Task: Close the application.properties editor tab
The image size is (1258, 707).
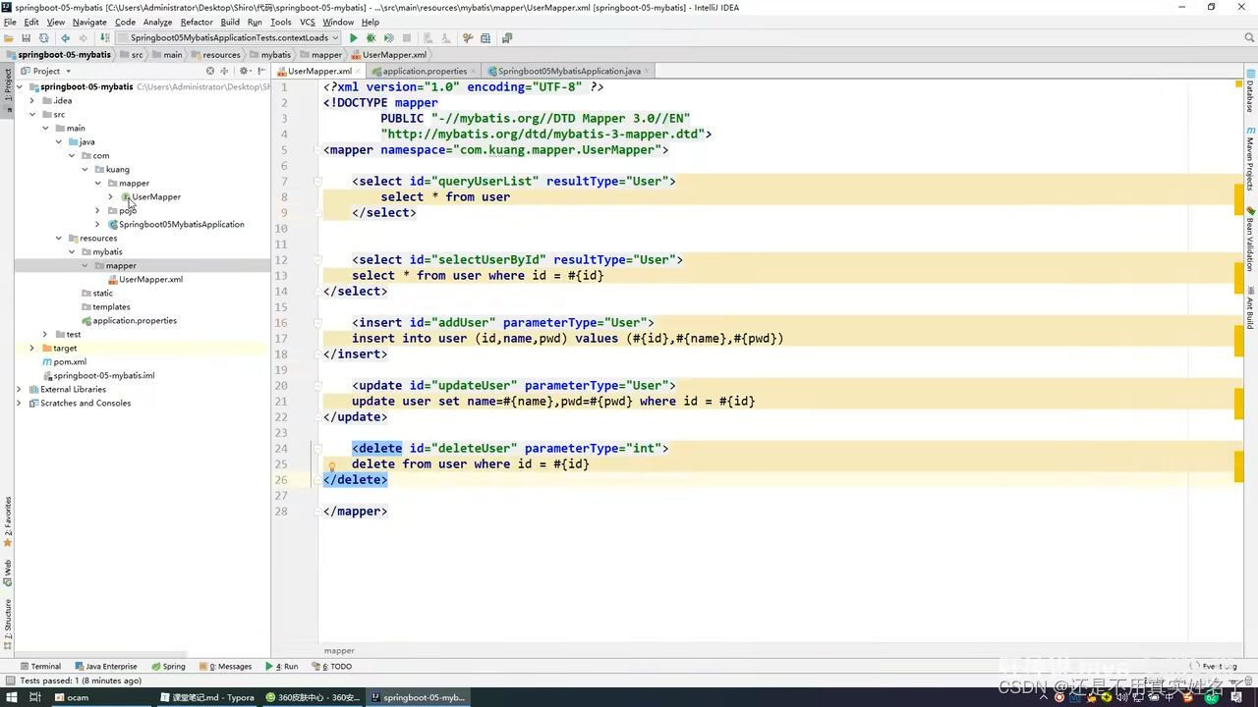Action: (x=475, y=71)
